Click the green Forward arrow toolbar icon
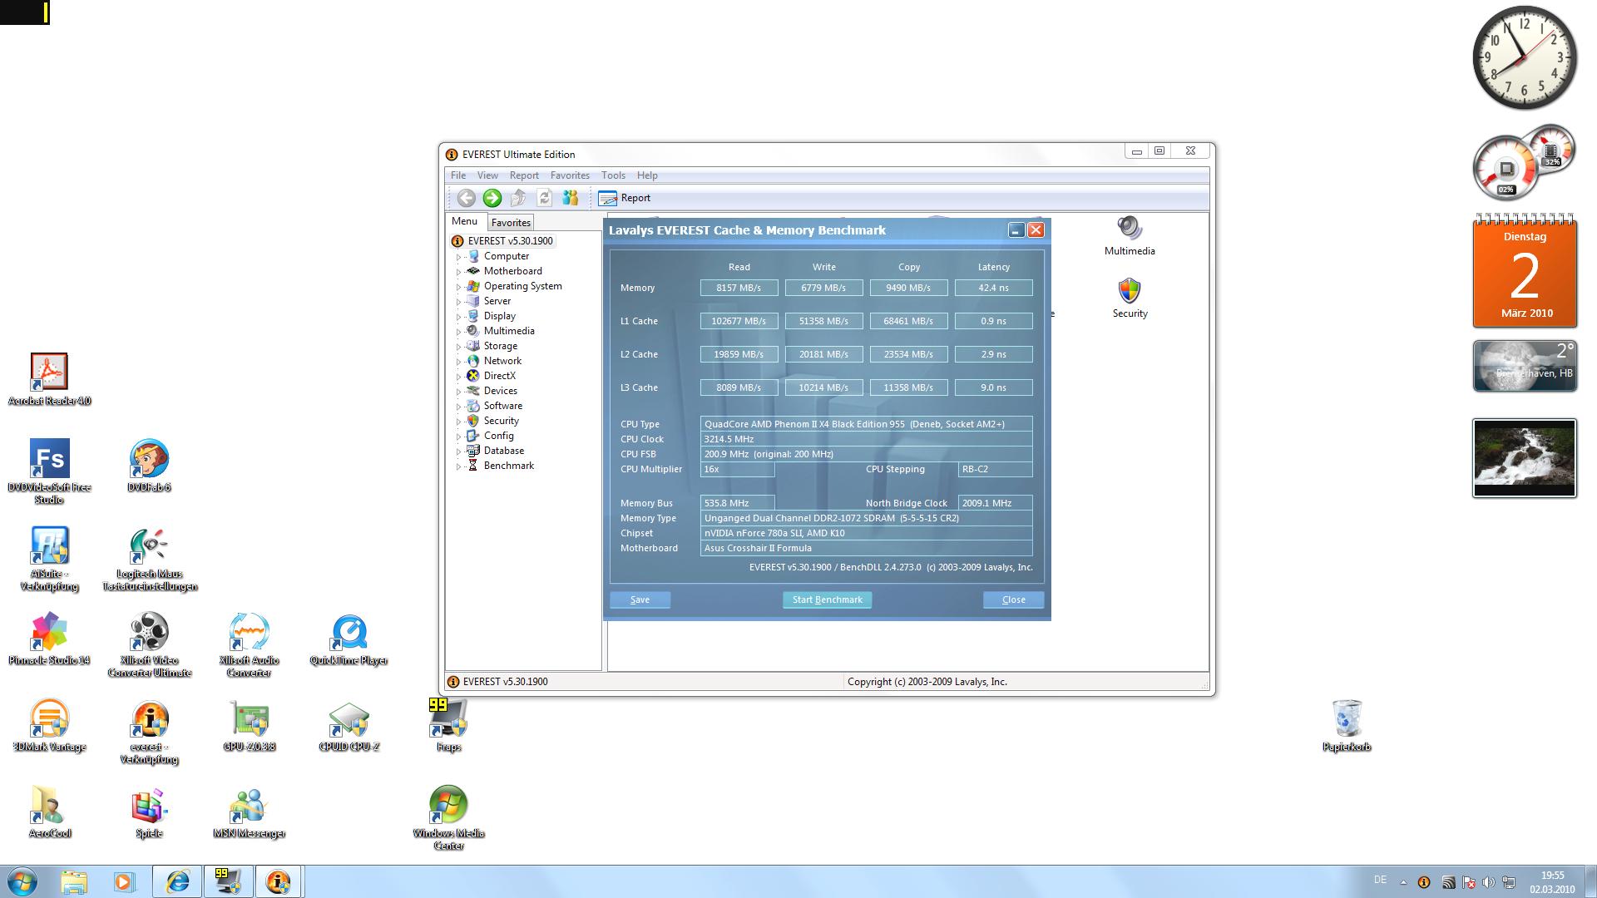 (492, 198)
